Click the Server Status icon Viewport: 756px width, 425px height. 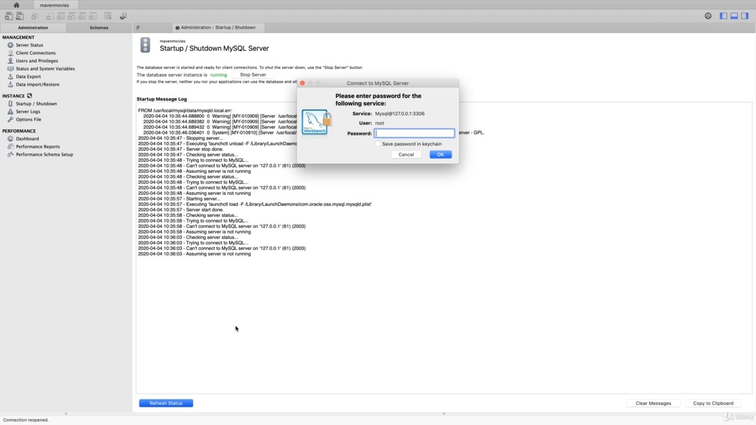(10, 45)
